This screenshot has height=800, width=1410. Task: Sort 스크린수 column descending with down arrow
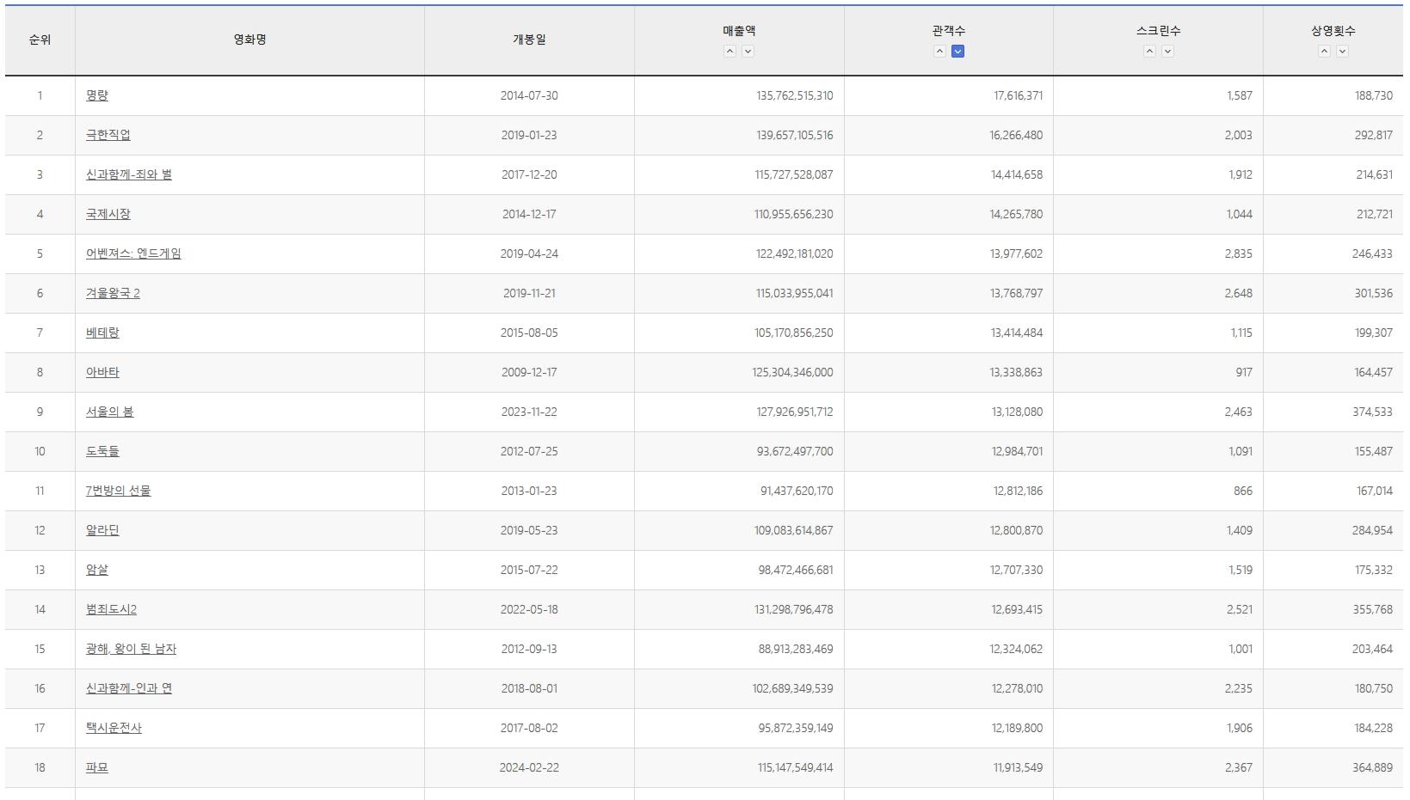[1168, 52]
